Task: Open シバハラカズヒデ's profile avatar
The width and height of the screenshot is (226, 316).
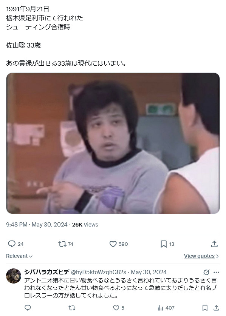Action: pyautogui.click(x=14, y=276)
